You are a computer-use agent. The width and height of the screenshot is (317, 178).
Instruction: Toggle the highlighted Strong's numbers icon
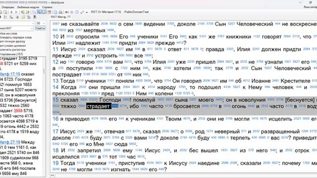tap(39, 12)
